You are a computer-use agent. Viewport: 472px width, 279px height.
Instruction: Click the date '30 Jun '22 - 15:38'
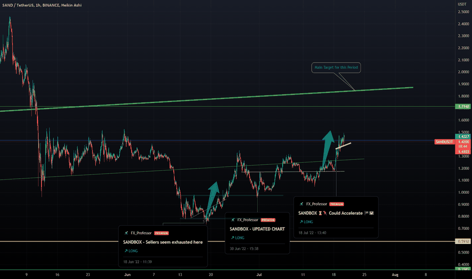pyautogui.click(x=244, y=249)
